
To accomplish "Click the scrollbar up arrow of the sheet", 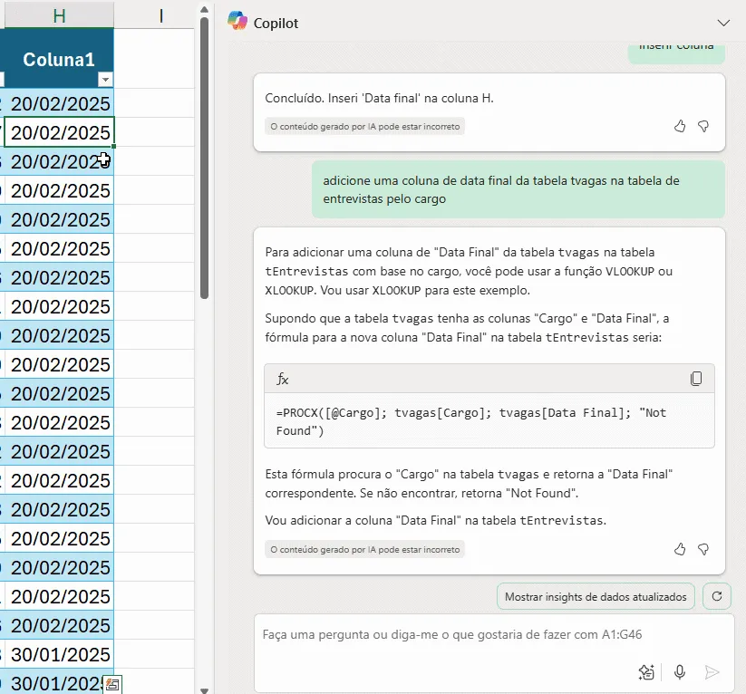I will [x=204, y=10].
